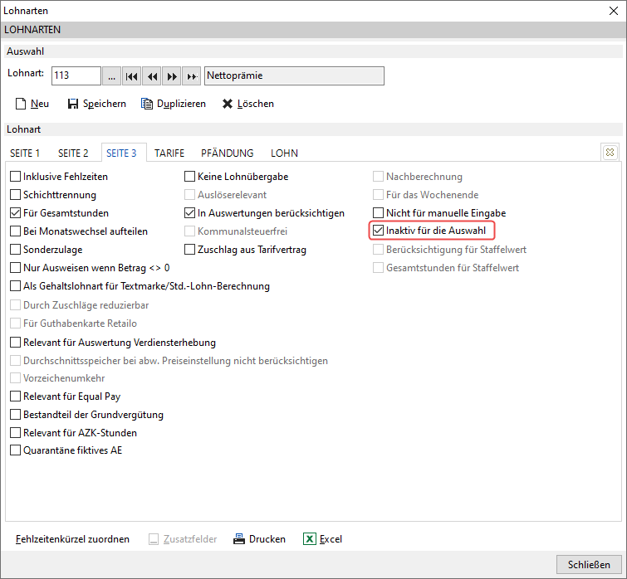This screenshot has width=627, height=579.
Task: Duplicate the Lohnart with Duplizieren
Action: [x=174, y=104]
